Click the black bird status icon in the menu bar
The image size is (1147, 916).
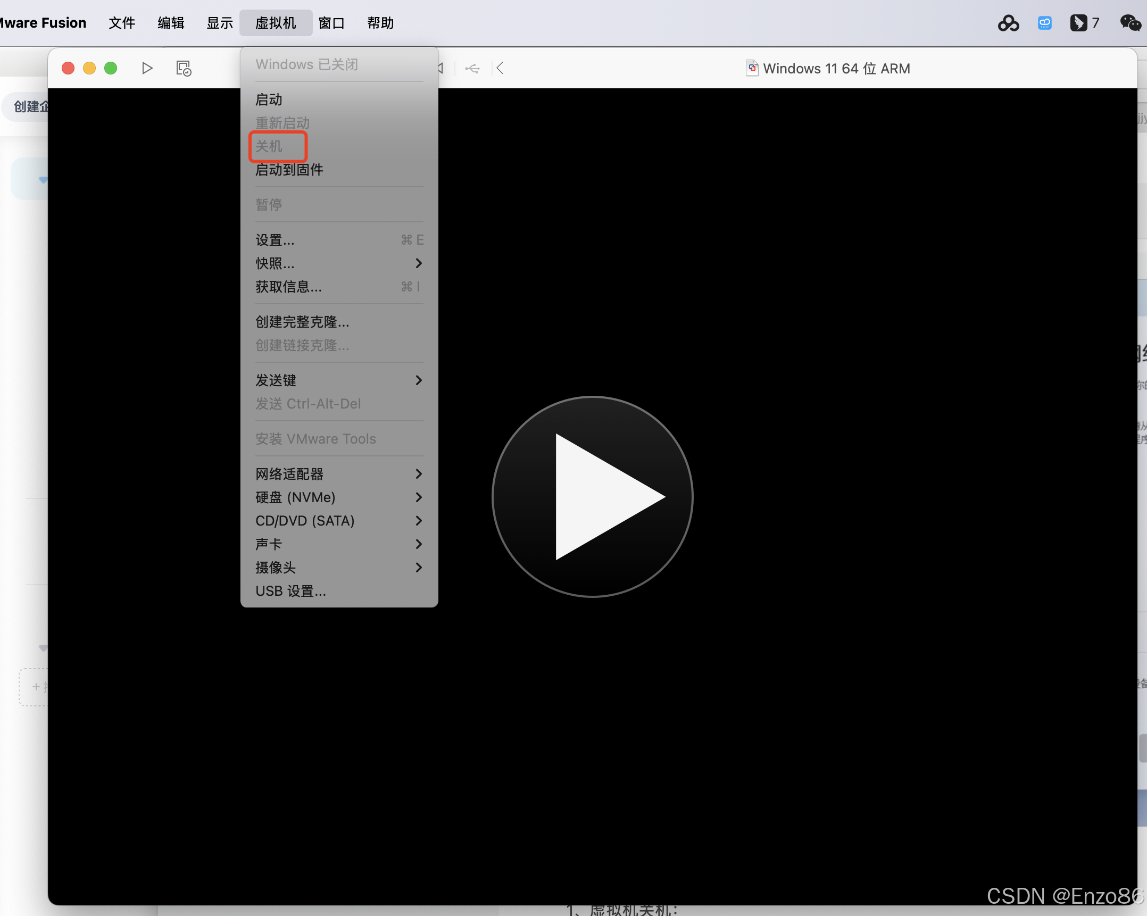tap(1078, 23)
